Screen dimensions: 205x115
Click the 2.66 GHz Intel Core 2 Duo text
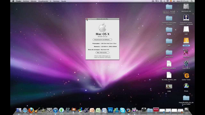[108, 43]
